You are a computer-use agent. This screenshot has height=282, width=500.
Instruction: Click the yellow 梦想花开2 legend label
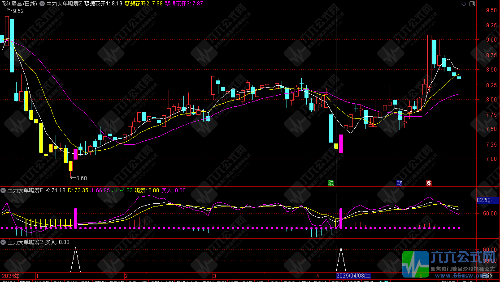143,3
